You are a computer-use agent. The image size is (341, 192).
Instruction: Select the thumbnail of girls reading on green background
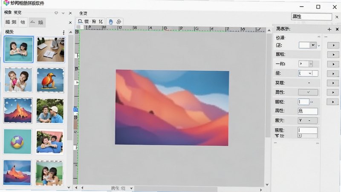pos(49,173)
